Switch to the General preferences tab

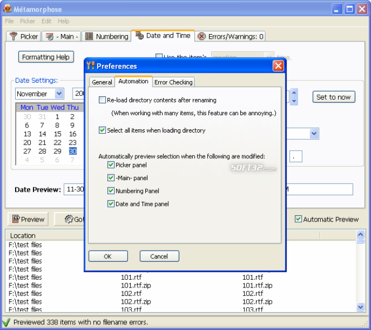point(102,82)
